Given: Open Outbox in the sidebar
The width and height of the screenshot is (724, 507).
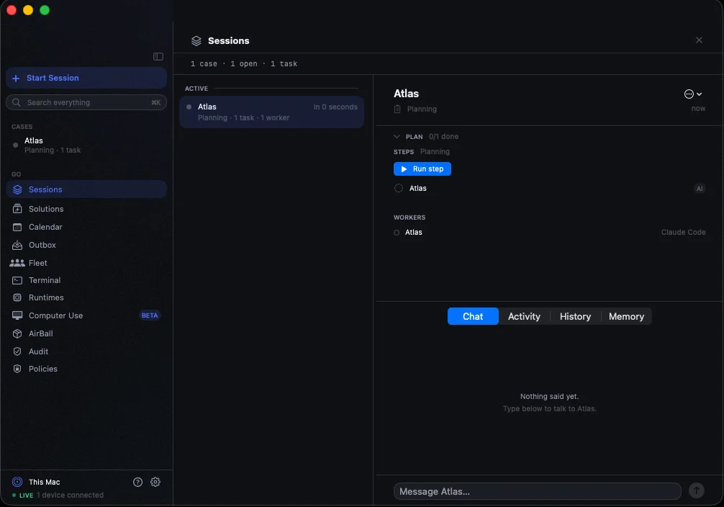Looking at the screenshot, I should coord(86,245).
